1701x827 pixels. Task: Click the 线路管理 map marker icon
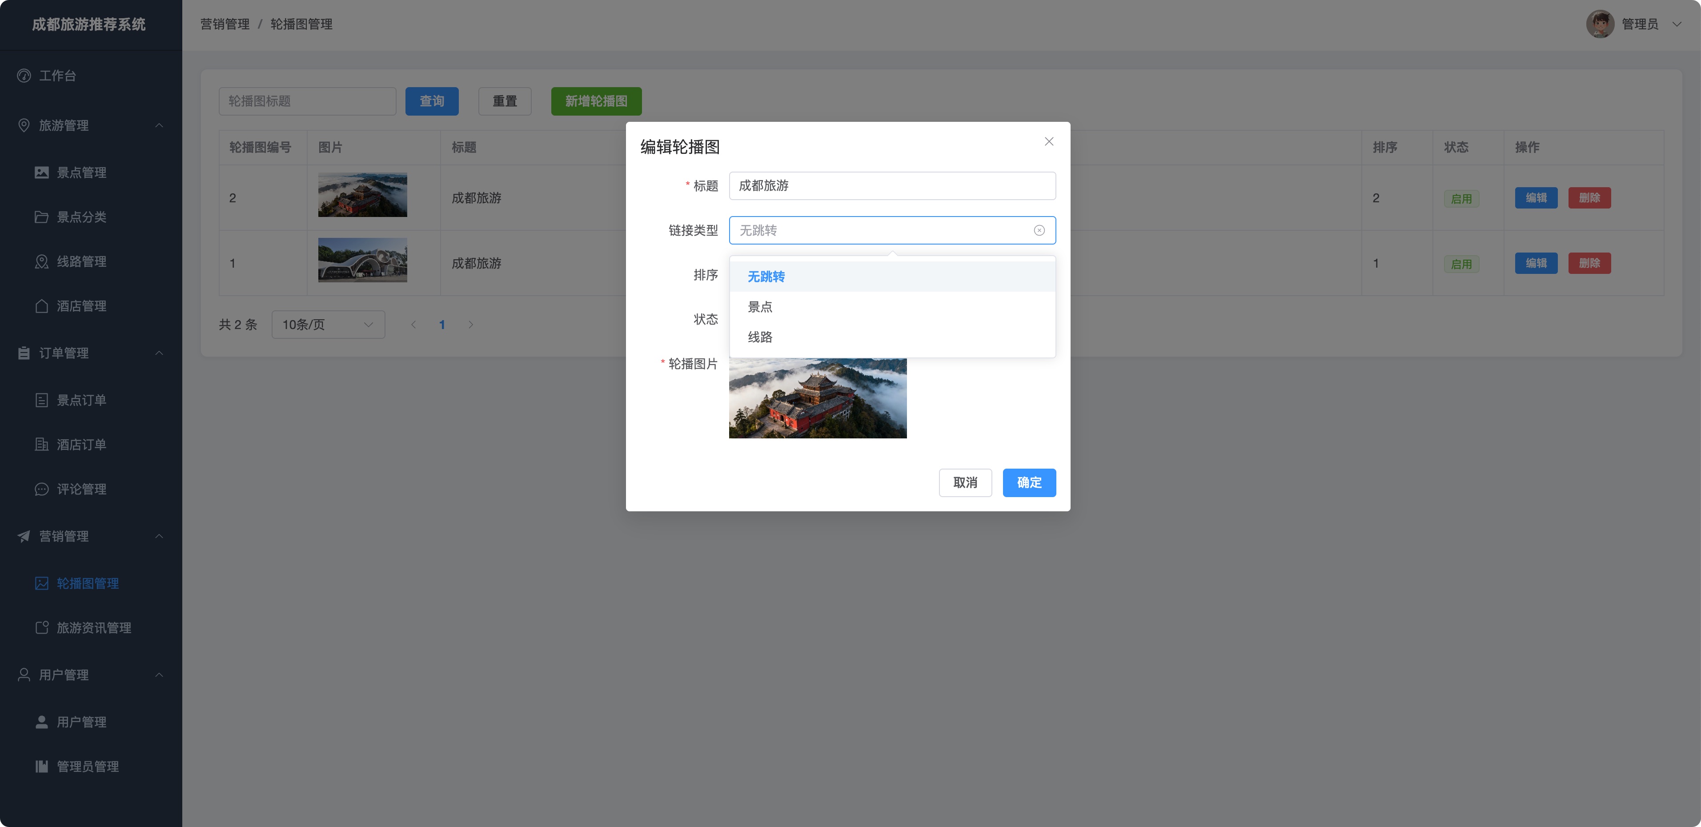(x=42, y=261)
